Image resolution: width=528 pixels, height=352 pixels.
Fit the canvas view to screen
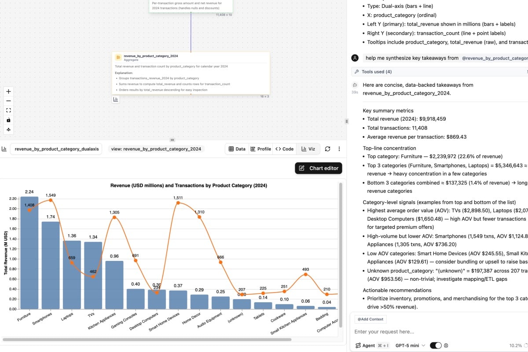click(8, 110)
